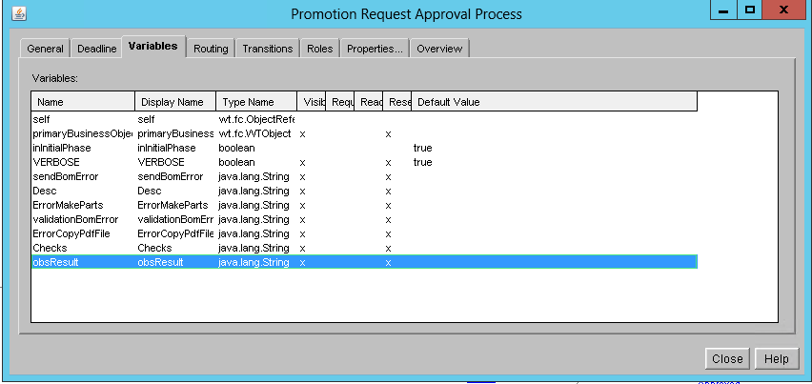Click the boolean type of VERBOSE
812x384 pixels.
click(236, 163)
